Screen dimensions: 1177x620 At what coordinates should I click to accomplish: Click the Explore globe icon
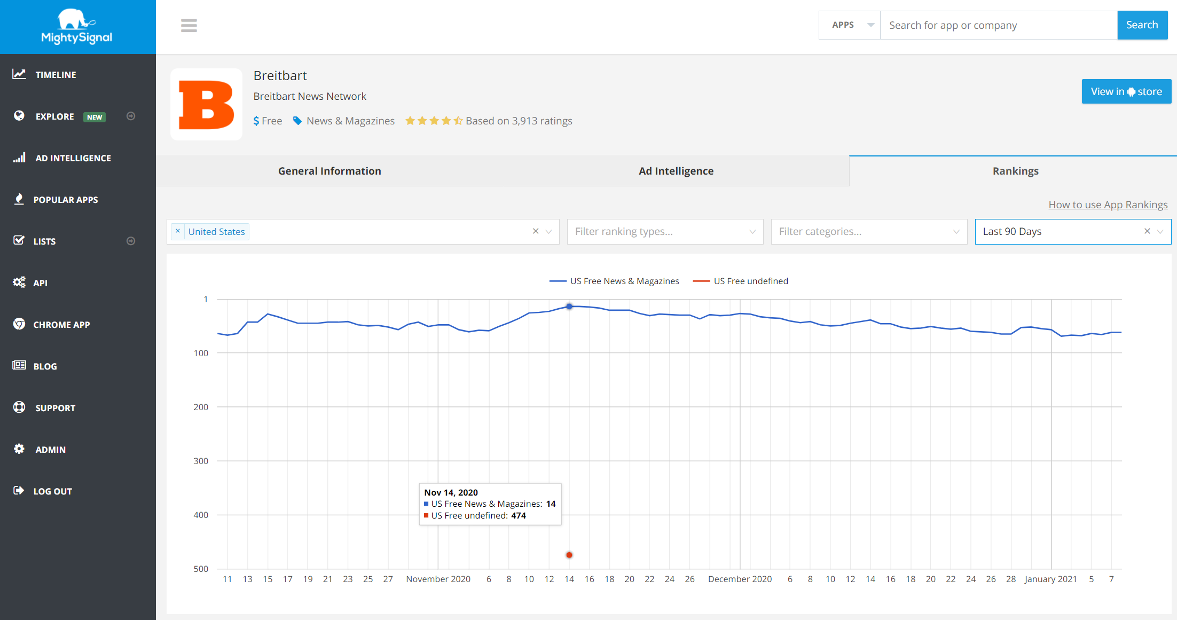click(19, 116)
